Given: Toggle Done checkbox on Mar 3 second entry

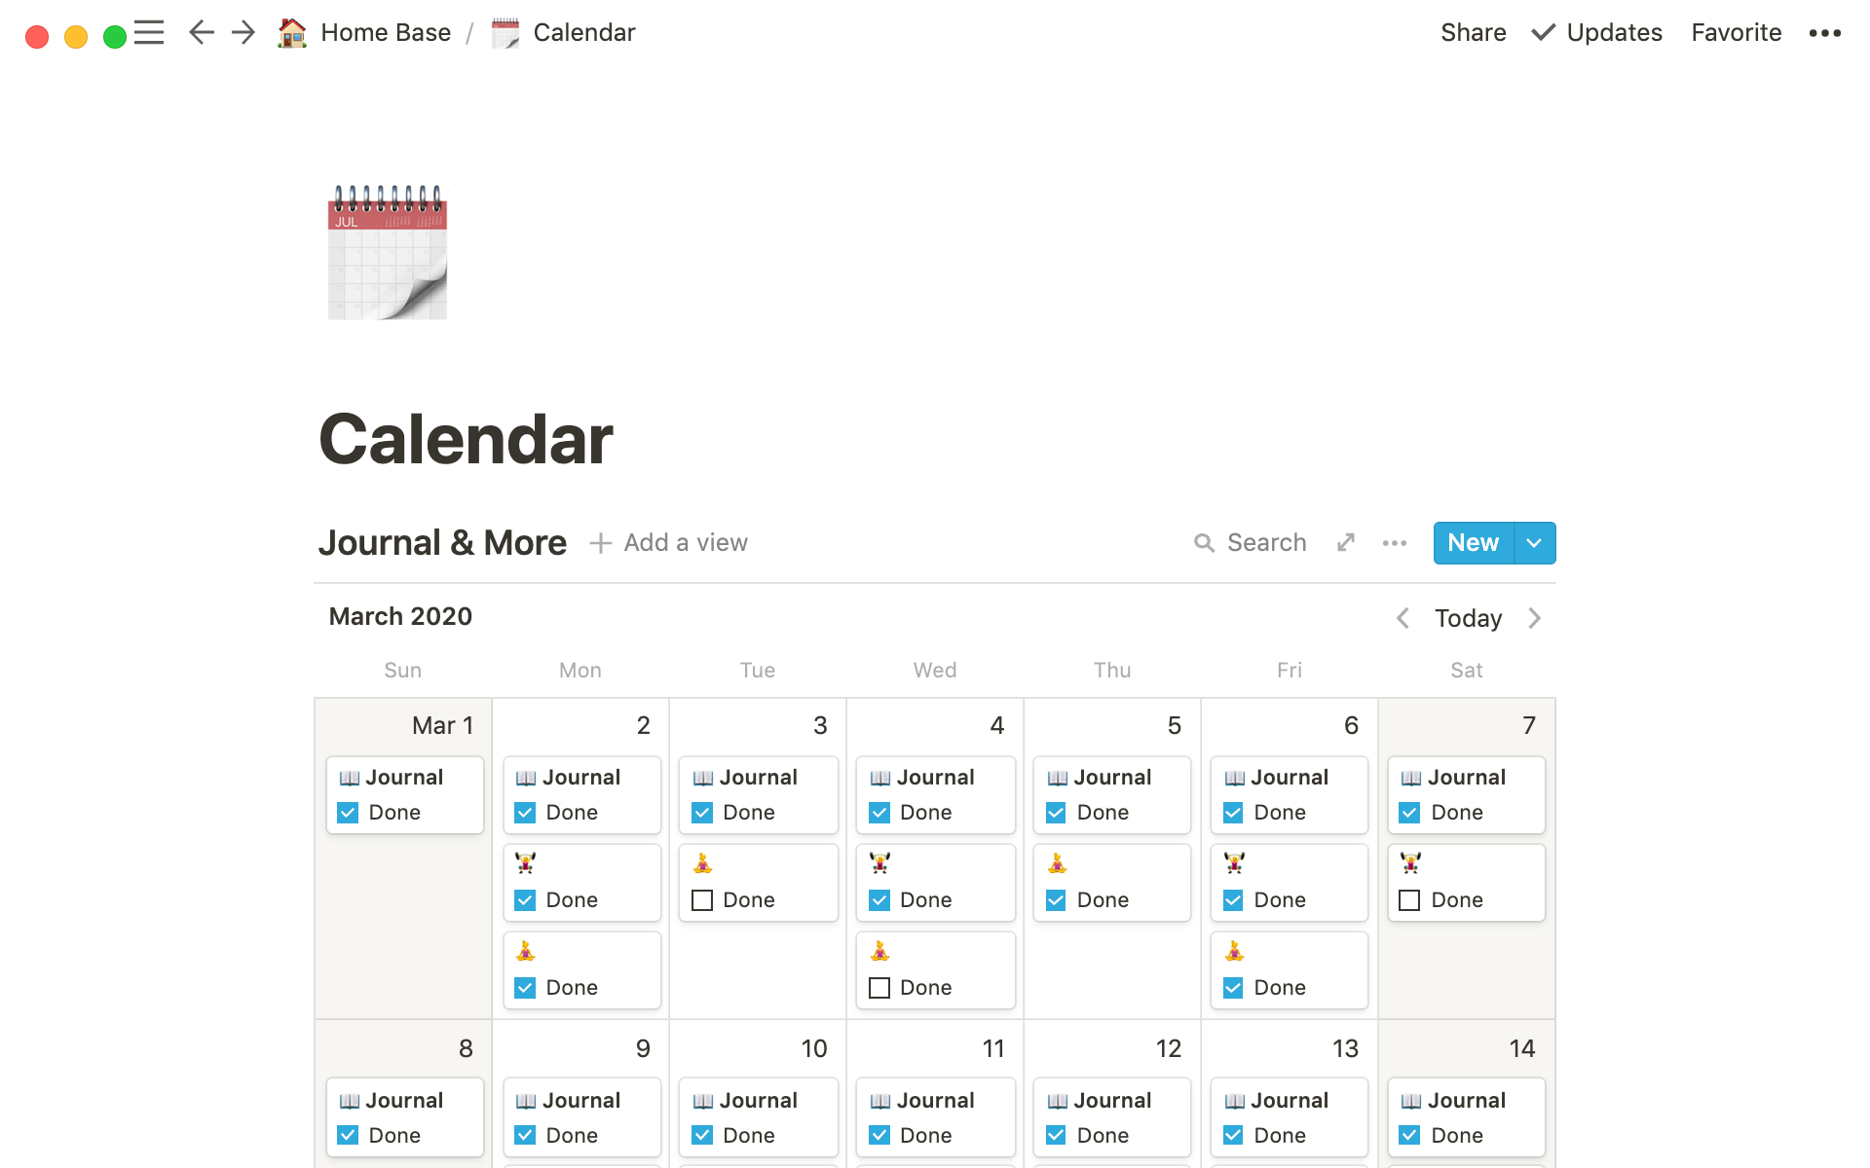Looking at the screenshot, I should pos(701,899).
